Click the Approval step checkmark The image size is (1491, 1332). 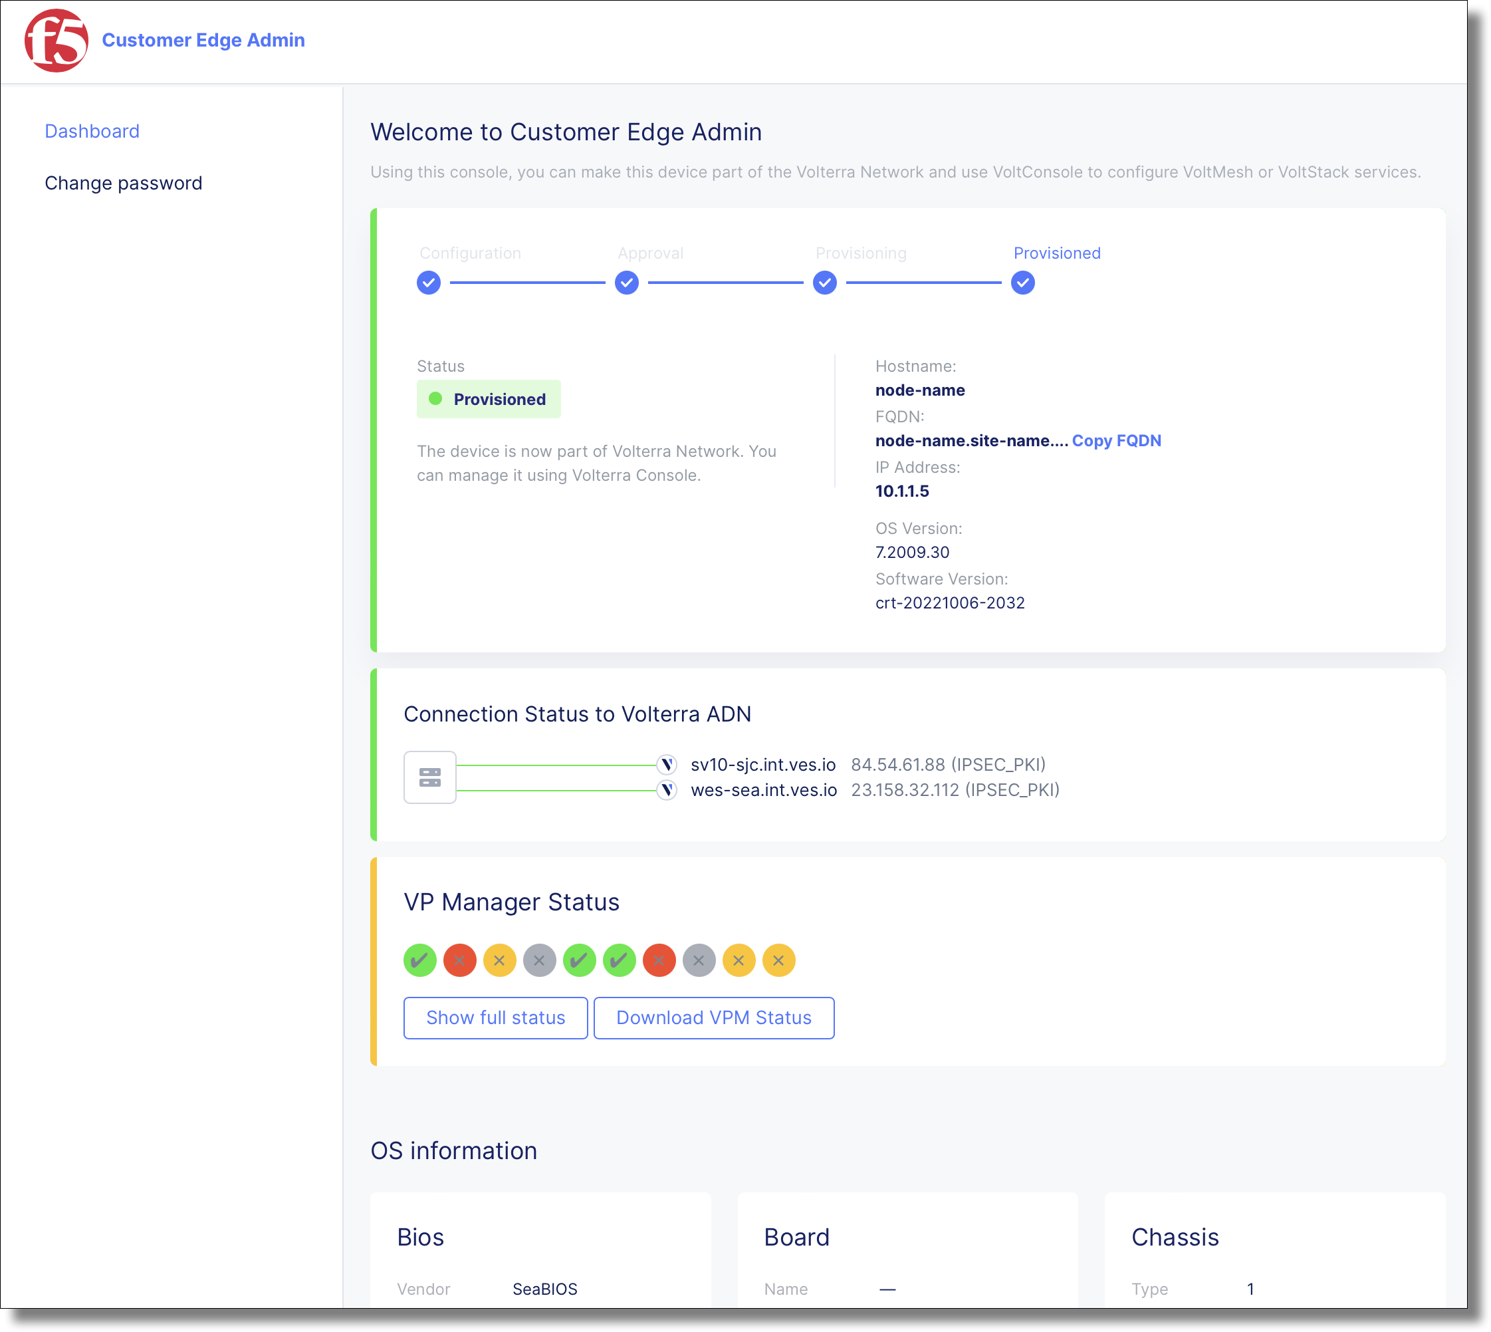click(627, 283)
